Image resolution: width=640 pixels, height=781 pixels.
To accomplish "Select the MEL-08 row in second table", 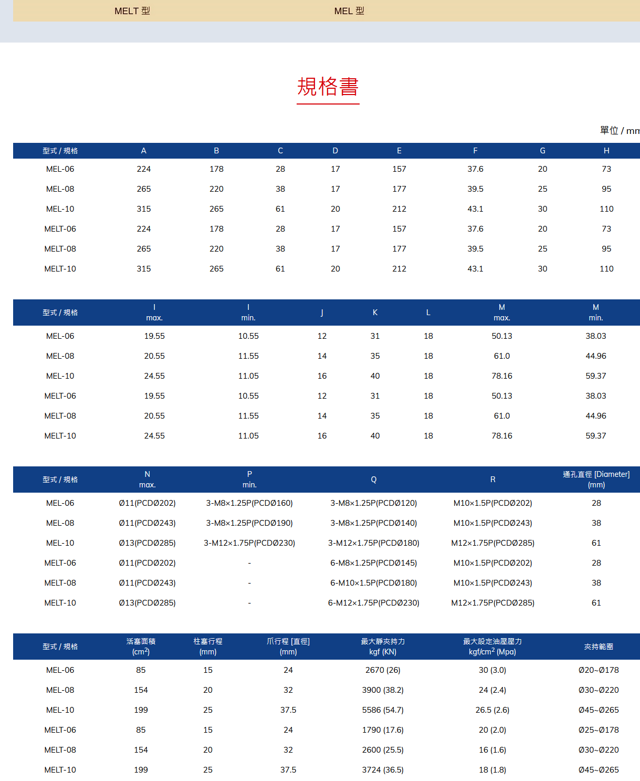I will click(60, 356).
